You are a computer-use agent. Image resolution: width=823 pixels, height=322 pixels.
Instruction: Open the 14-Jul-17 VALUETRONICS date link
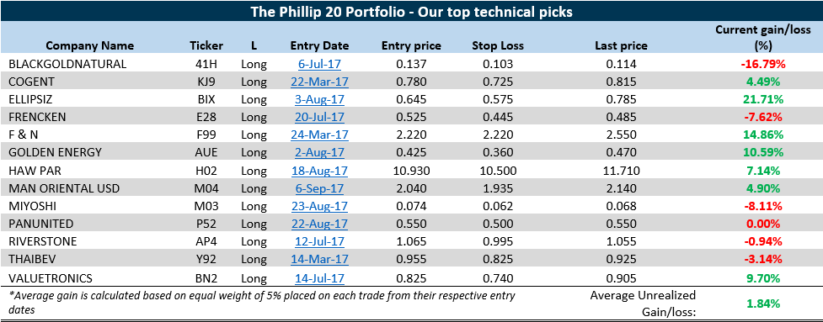click(319, 277)
